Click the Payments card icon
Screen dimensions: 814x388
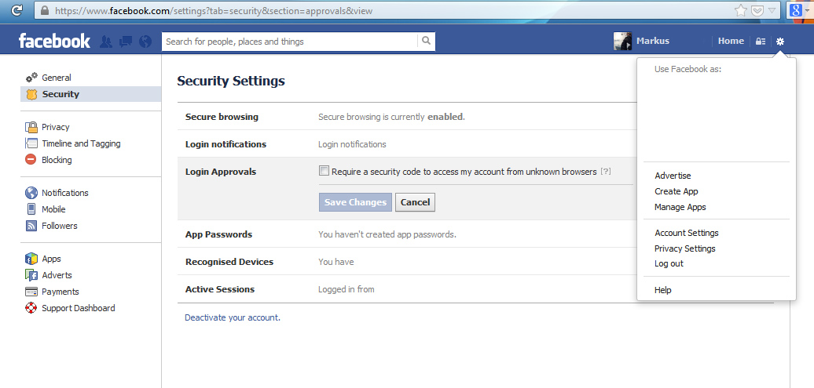click(x=31, y=292)
